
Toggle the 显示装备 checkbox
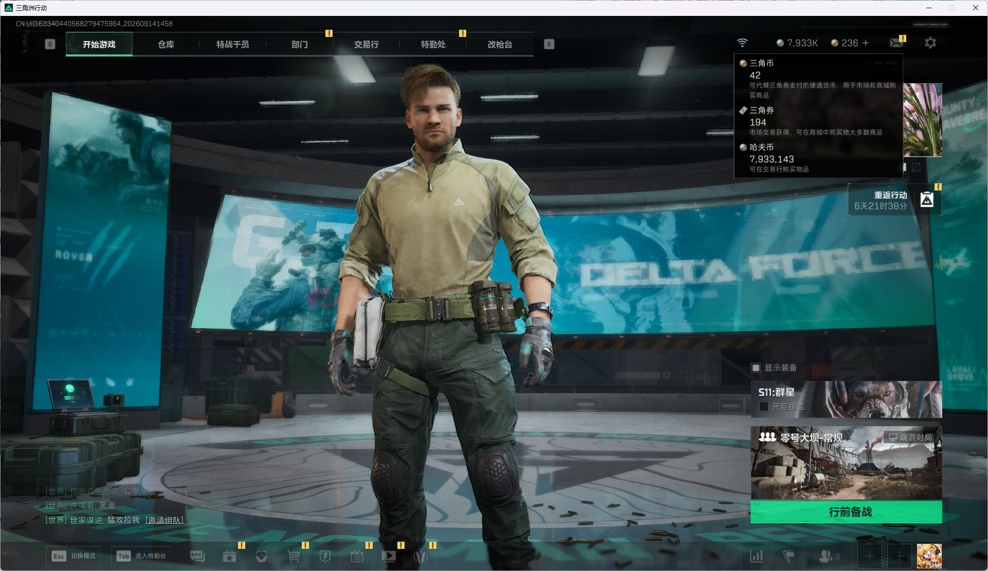[756, 368]
